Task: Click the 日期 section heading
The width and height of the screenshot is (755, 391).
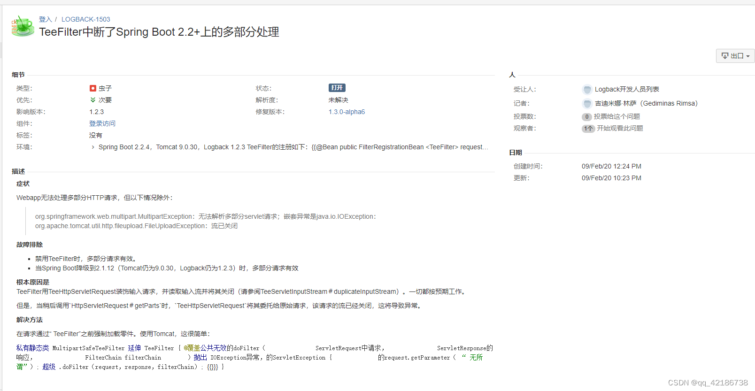Action: click(x=516, y=153)
